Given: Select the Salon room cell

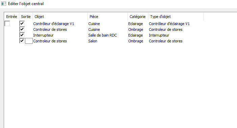Looking at the screenshot, I should 93,41.
